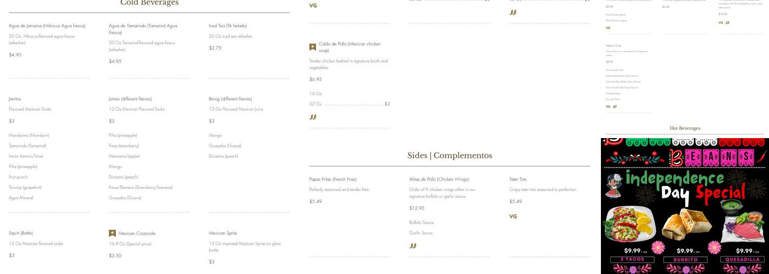Screen dimensions: 769x274
Task: Click the VG badge under the Salsas item
Action: [x=608, y=107]
